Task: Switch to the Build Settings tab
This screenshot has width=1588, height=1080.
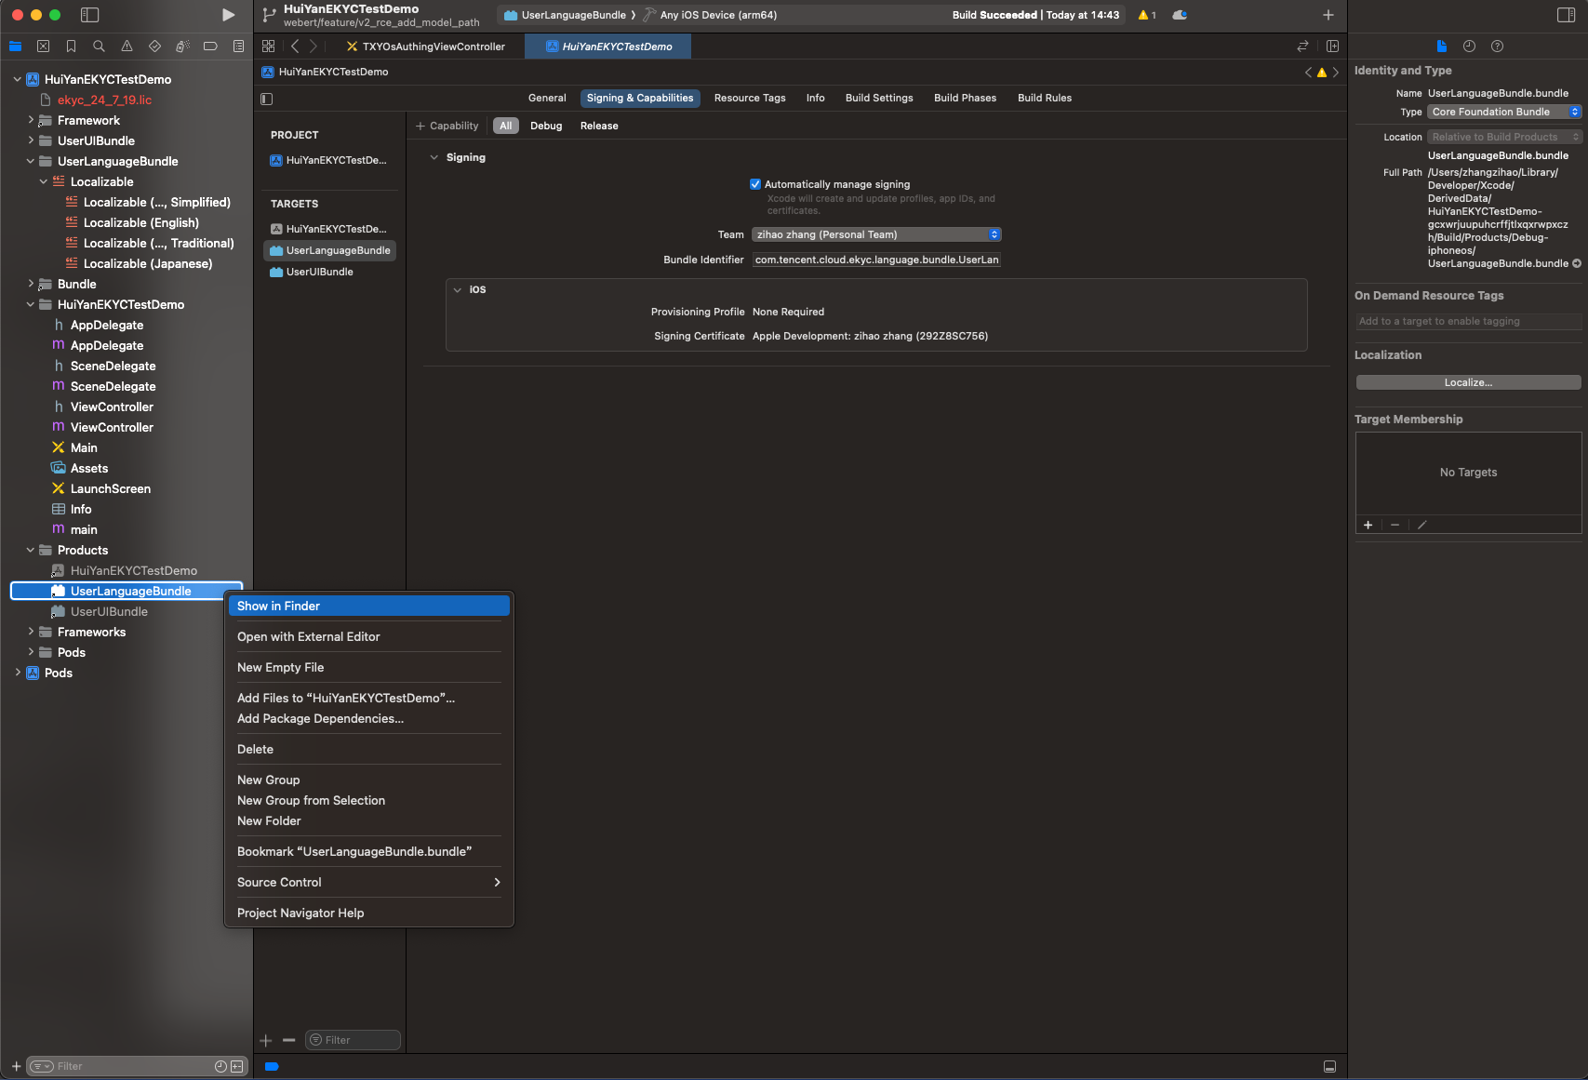Action: 879,98
